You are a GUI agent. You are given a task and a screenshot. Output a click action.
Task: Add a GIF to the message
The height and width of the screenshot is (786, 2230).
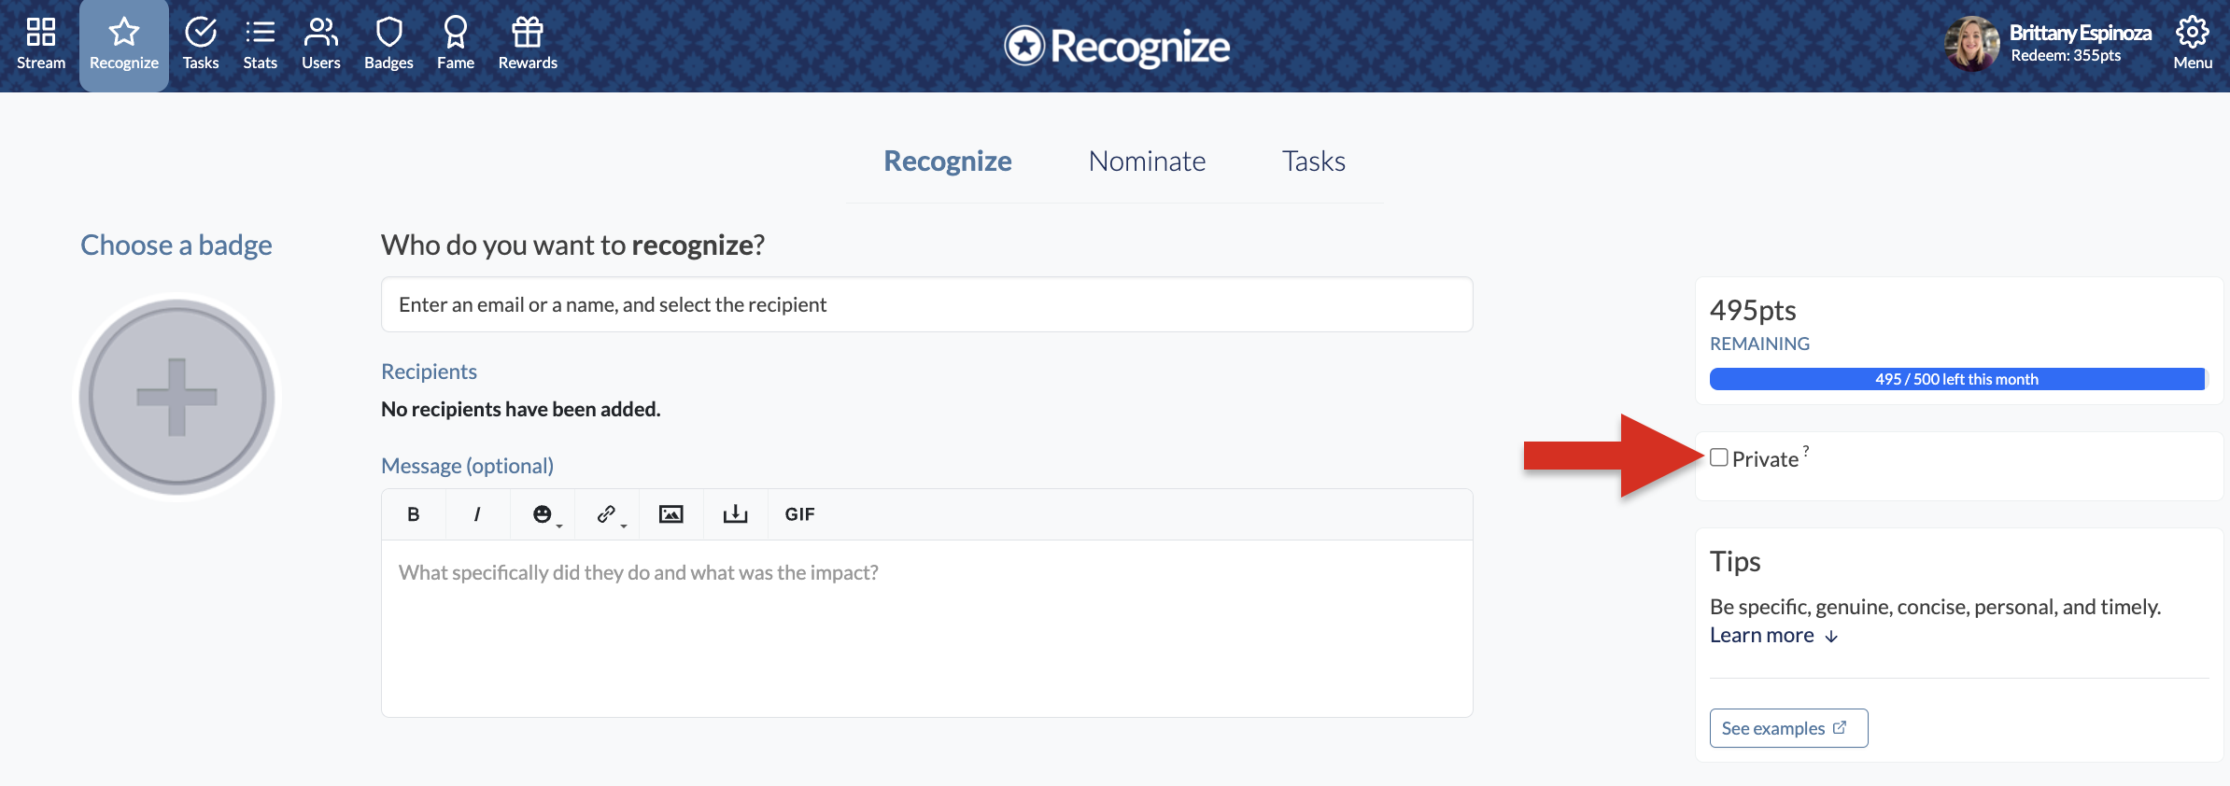click(800, 514)
